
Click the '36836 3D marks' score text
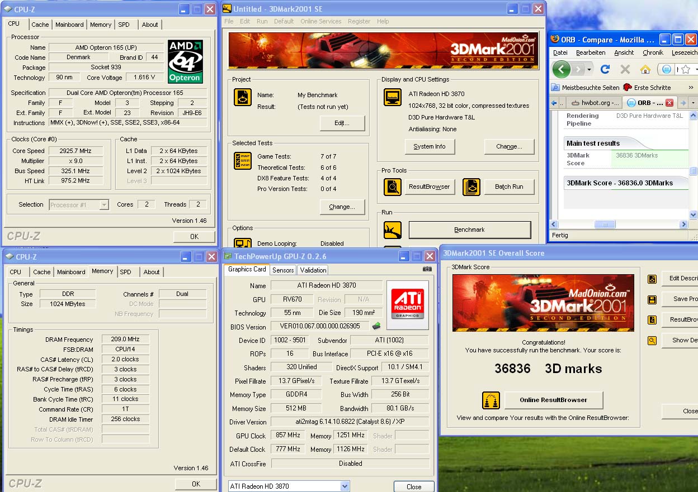pos(548,369)
